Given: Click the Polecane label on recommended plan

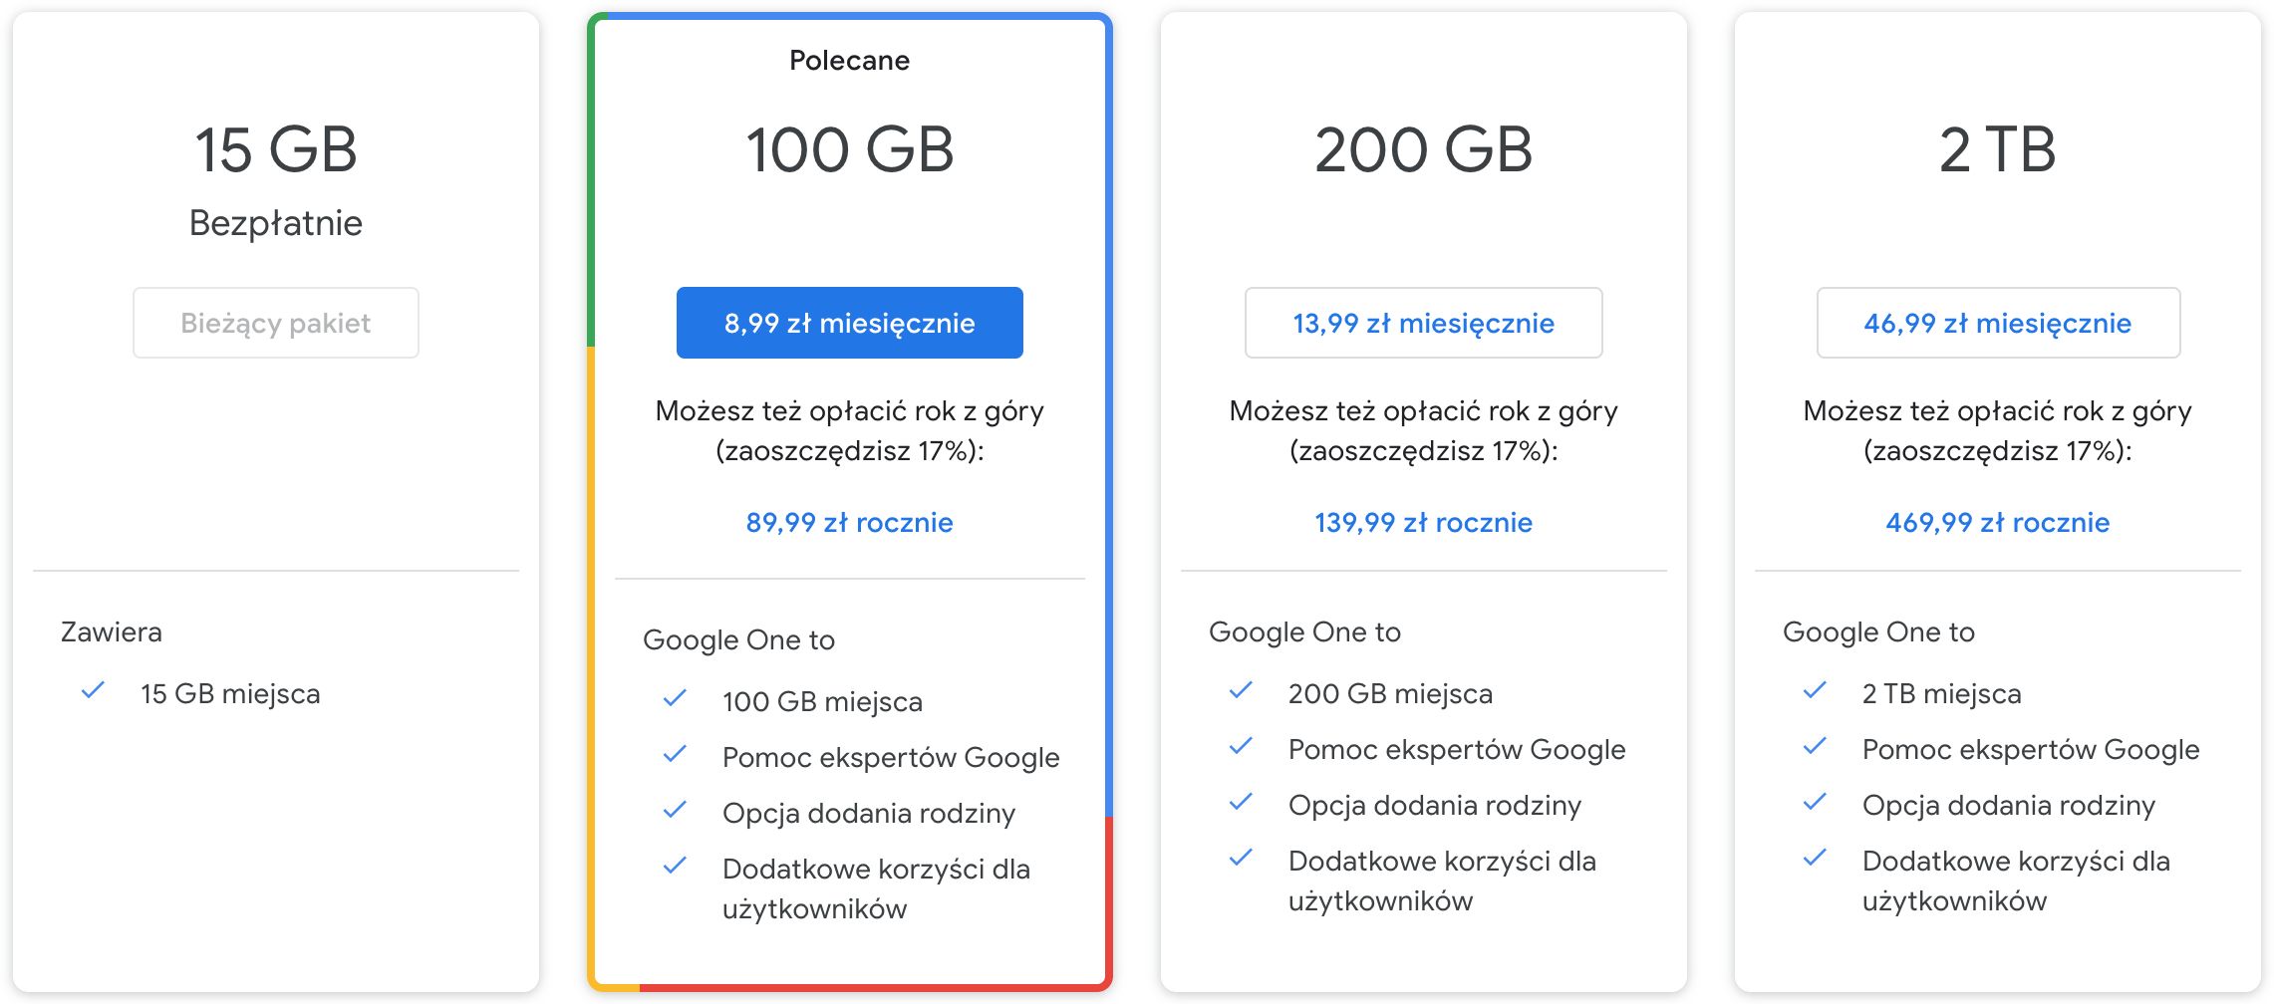Looking at the screenshot, I should coord(849,61).
